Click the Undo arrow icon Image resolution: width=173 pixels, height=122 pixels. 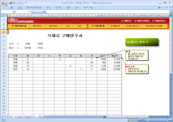point(15,3)
